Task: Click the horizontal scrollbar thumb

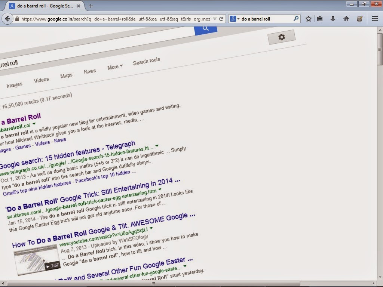Action: [x=153, y=283]
